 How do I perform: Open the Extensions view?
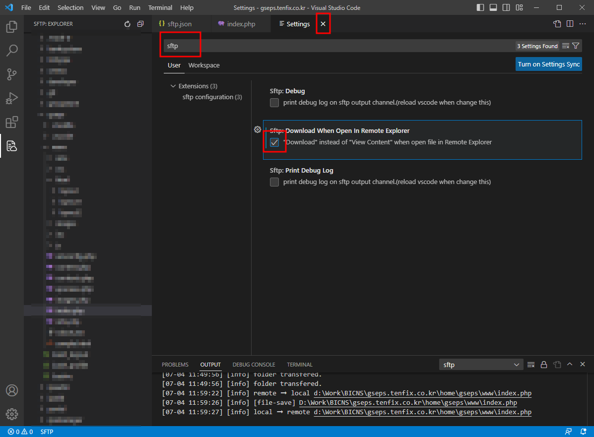[12, 122]
